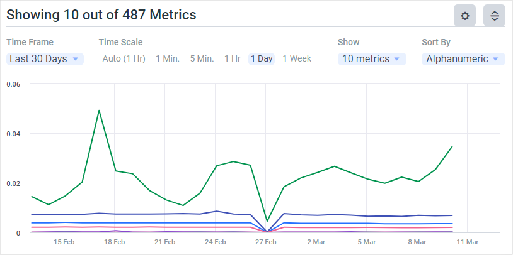Screen dimensions: 513x255
Task: Click the '21 Feb' x-axis label
Action: [165, 242]
